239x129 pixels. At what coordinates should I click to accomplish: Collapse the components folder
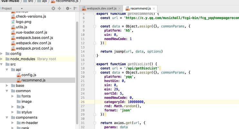[7, 117]
